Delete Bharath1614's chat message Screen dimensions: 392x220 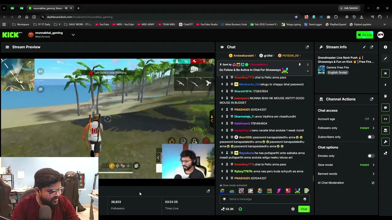pos(222,91)
